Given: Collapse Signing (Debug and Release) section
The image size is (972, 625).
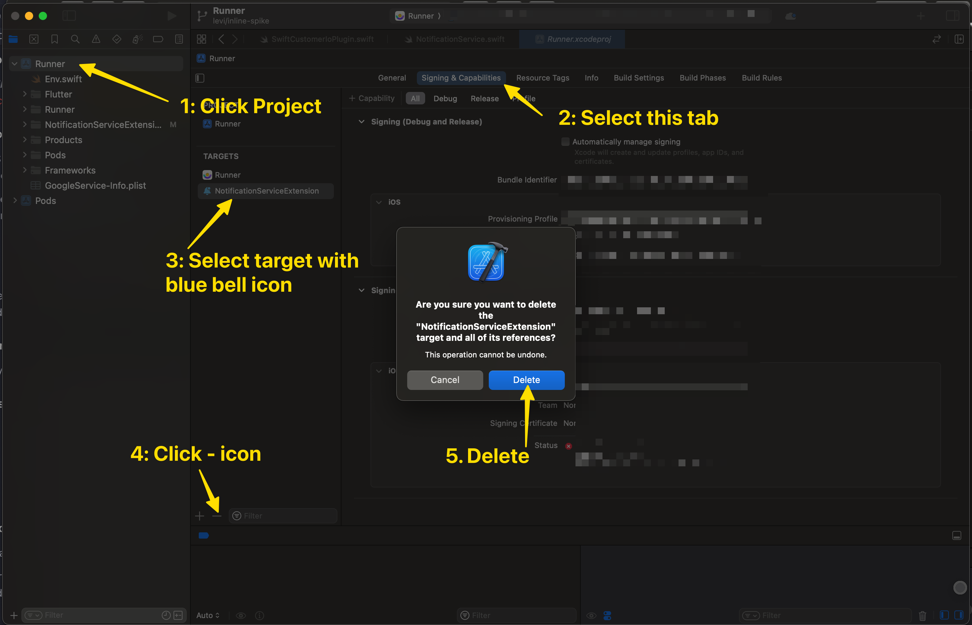Looking at the screenshot, I should tap(362, 122).
